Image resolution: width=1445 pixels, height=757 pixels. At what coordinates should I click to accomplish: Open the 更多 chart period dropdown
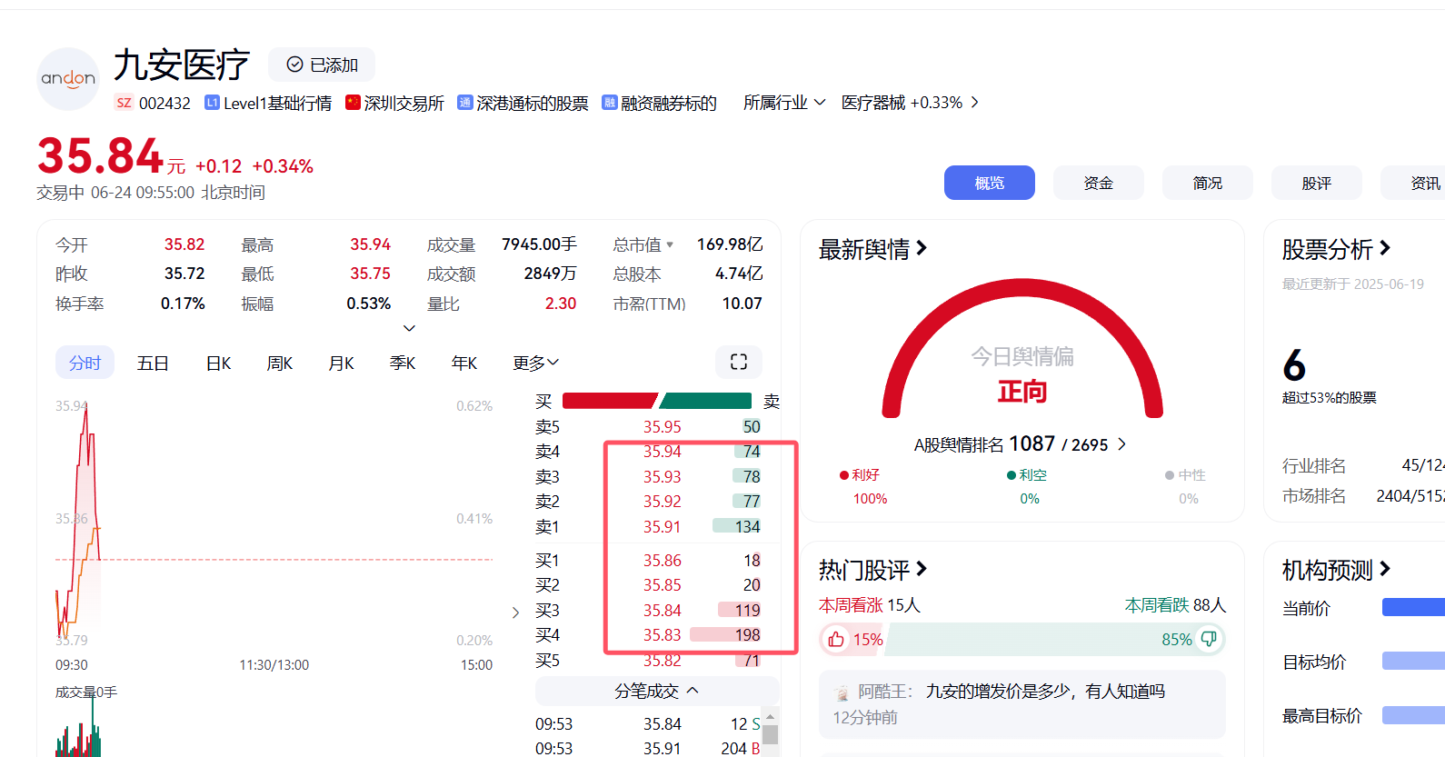(535, 364)
